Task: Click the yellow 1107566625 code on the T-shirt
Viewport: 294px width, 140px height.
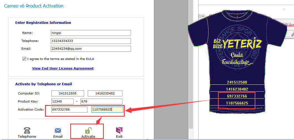Action: click(237, 103)
